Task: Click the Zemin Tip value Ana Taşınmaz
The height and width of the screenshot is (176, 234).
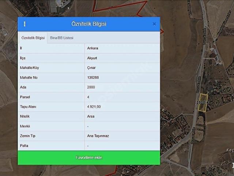Action: click(98, 136)
